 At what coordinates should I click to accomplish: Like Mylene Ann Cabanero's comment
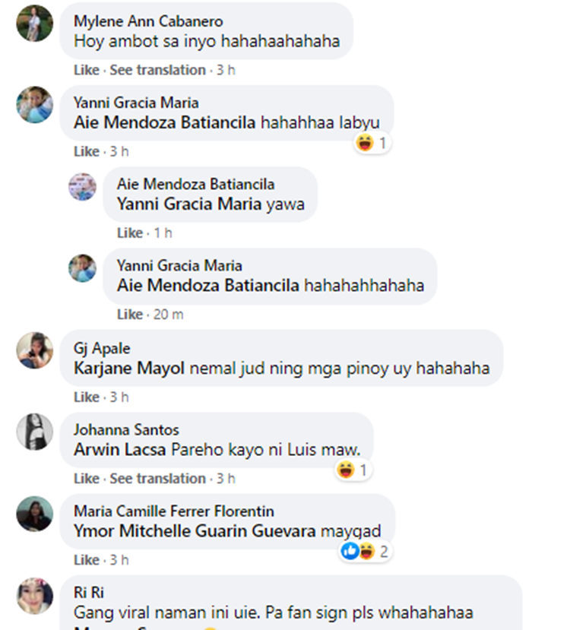pos(87,70)
